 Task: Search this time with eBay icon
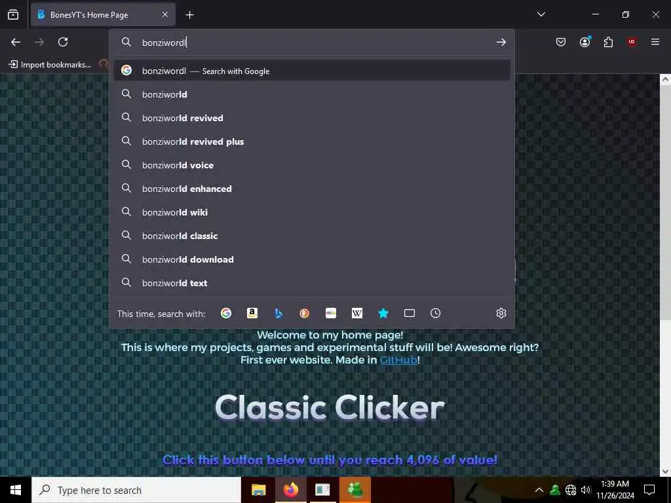pyautogui.click(x=330, y=313)
